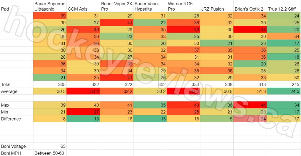Screen dimensions: 301x156
Task: Click the JRZ Fusion column header
Action: coord(213,9)
